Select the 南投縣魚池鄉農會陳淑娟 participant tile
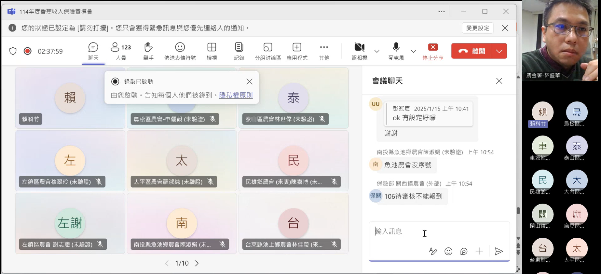 point(182,223)
